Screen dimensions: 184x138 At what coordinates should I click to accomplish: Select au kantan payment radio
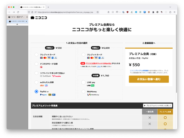(36, 82)
